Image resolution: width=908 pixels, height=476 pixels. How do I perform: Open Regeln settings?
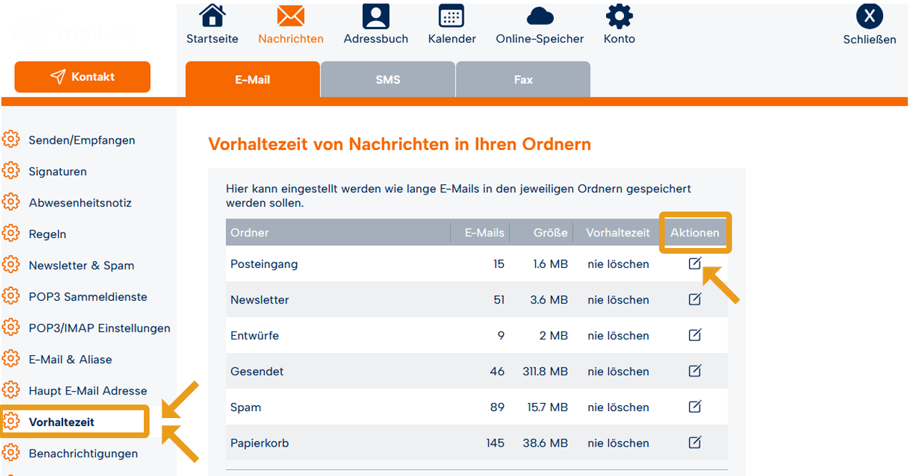47,234
